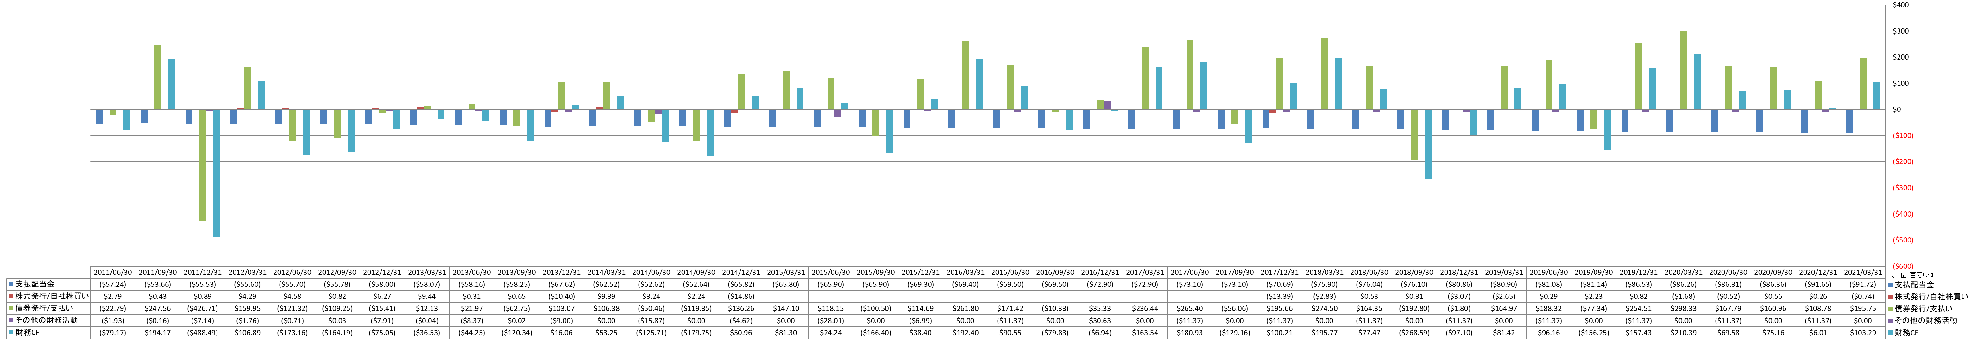This screenshot has height=339, width=1971.
Task: Select the ($14.86) cell
Action: 741,296
